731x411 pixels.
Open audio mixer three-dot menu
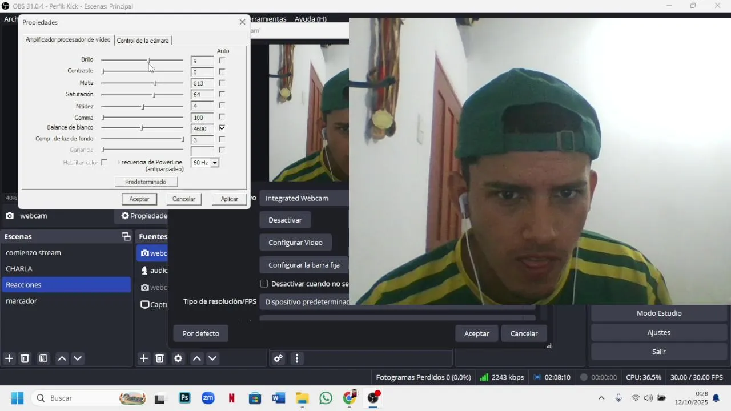pyautogui.click(x=296, y=358)
